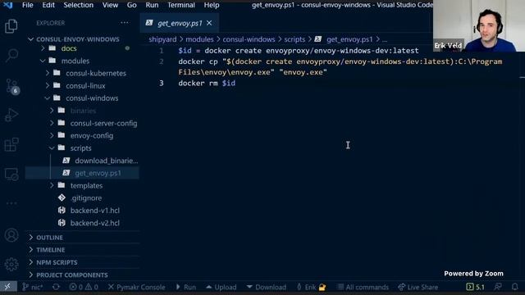Expand the OUTLINE section
The width and height of the screenshot is (525, 295).
tap(82, 238)
